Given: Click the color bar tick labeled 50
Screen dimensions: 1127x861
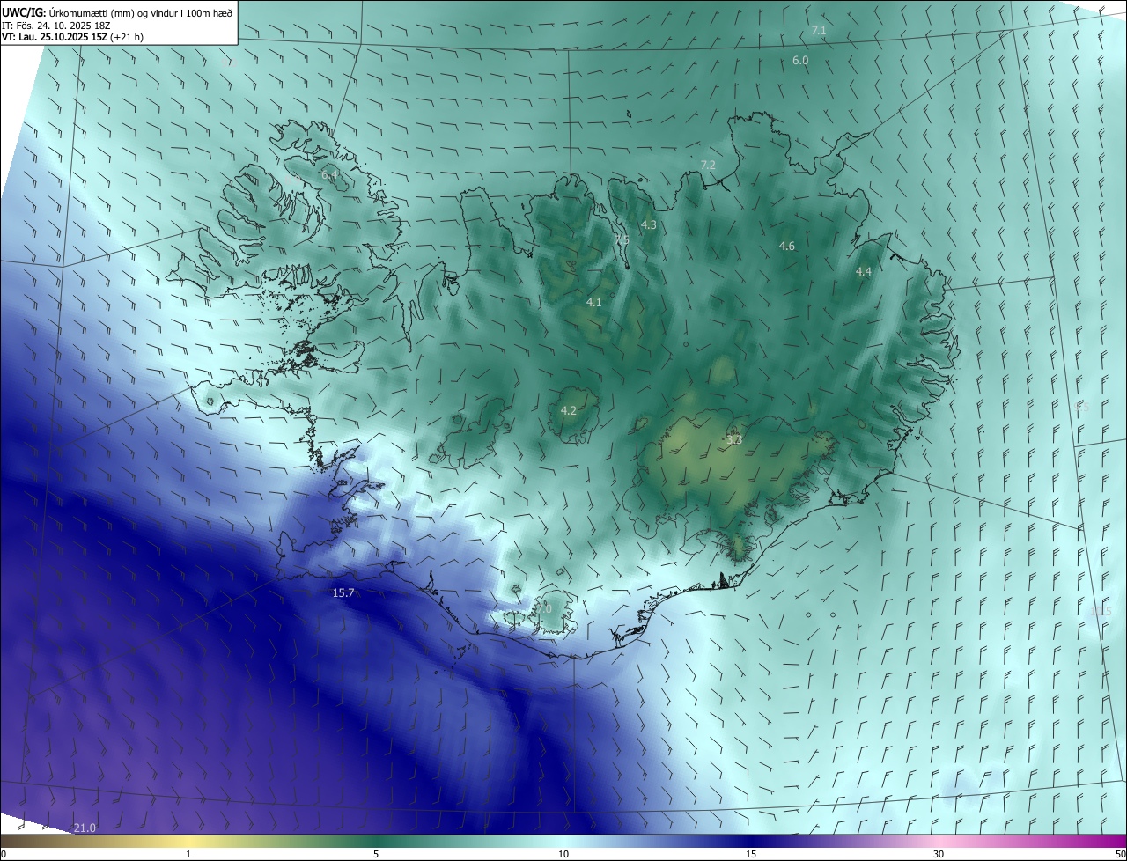Looking at the screenshot, I should tap(1120, 854).
